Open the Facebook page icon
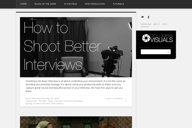 [148, 17]
